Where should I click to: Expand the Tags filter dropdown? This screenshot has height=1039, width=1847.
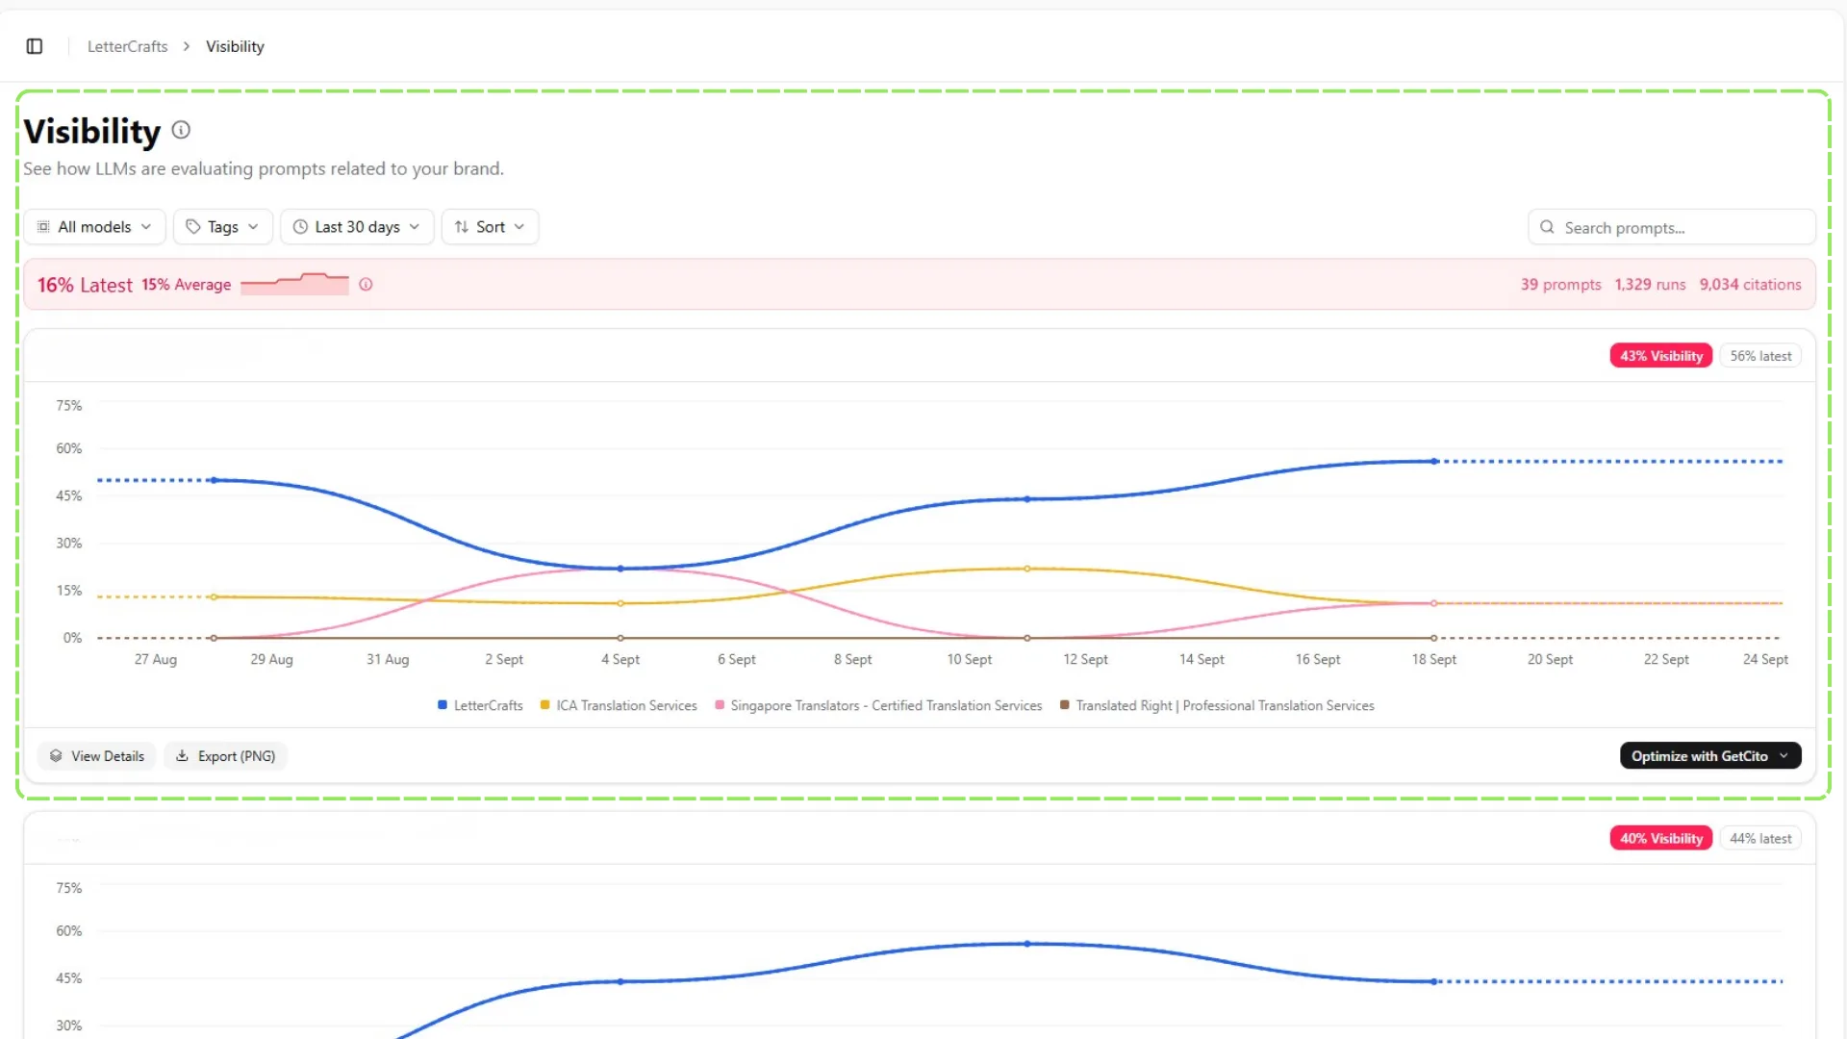[223, 227]
